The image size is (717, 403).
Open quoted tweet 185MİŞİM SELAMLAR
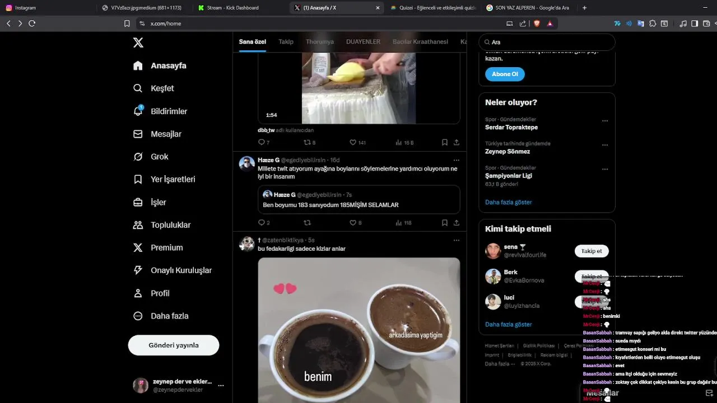click(359, 200)
